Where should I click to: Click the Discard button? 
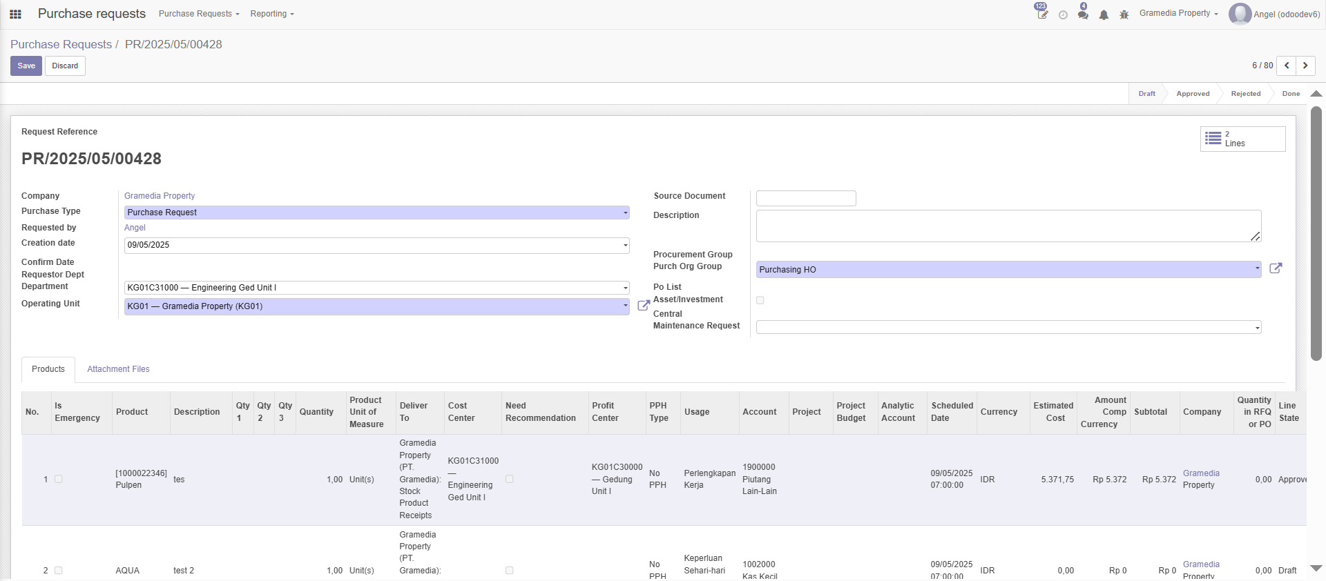[65, 66]
